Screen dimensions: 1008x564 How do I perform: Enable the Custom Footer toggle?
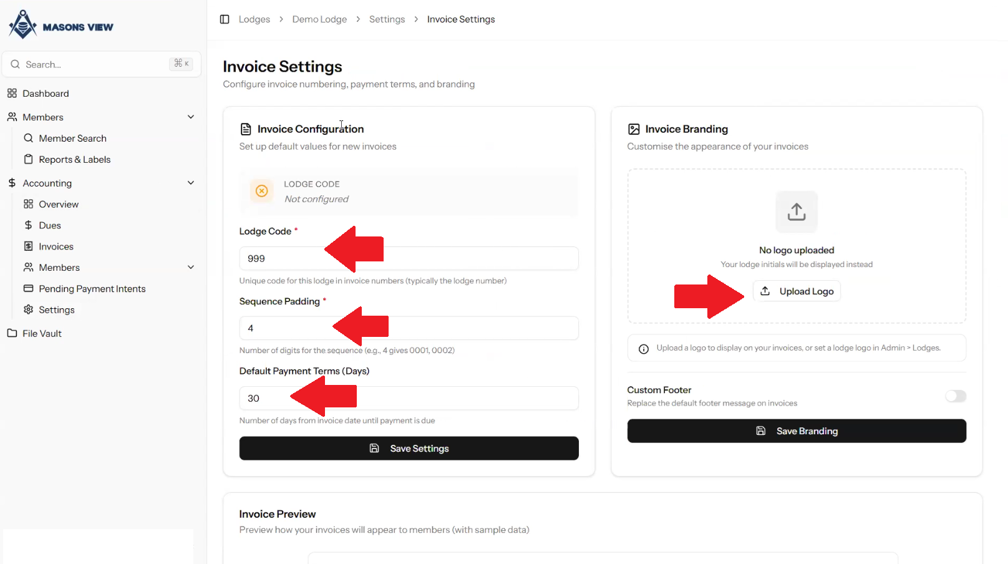(955, 396)
